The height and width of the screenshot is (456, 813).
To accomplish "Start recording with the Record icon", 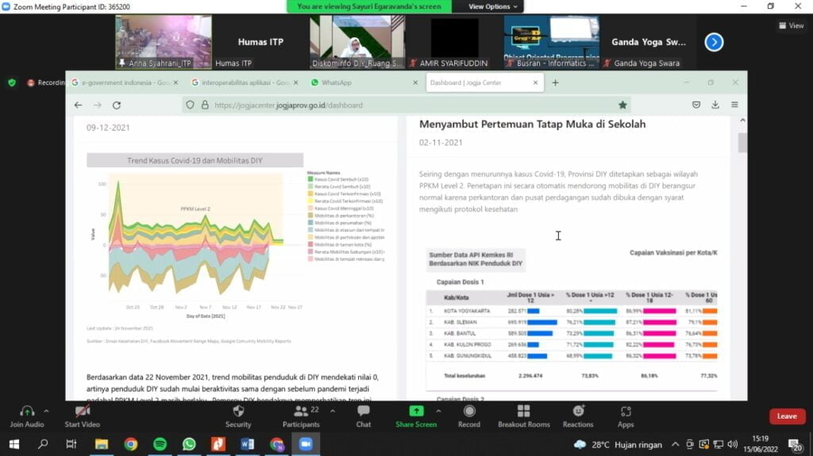I will click(x=468, y=412).
